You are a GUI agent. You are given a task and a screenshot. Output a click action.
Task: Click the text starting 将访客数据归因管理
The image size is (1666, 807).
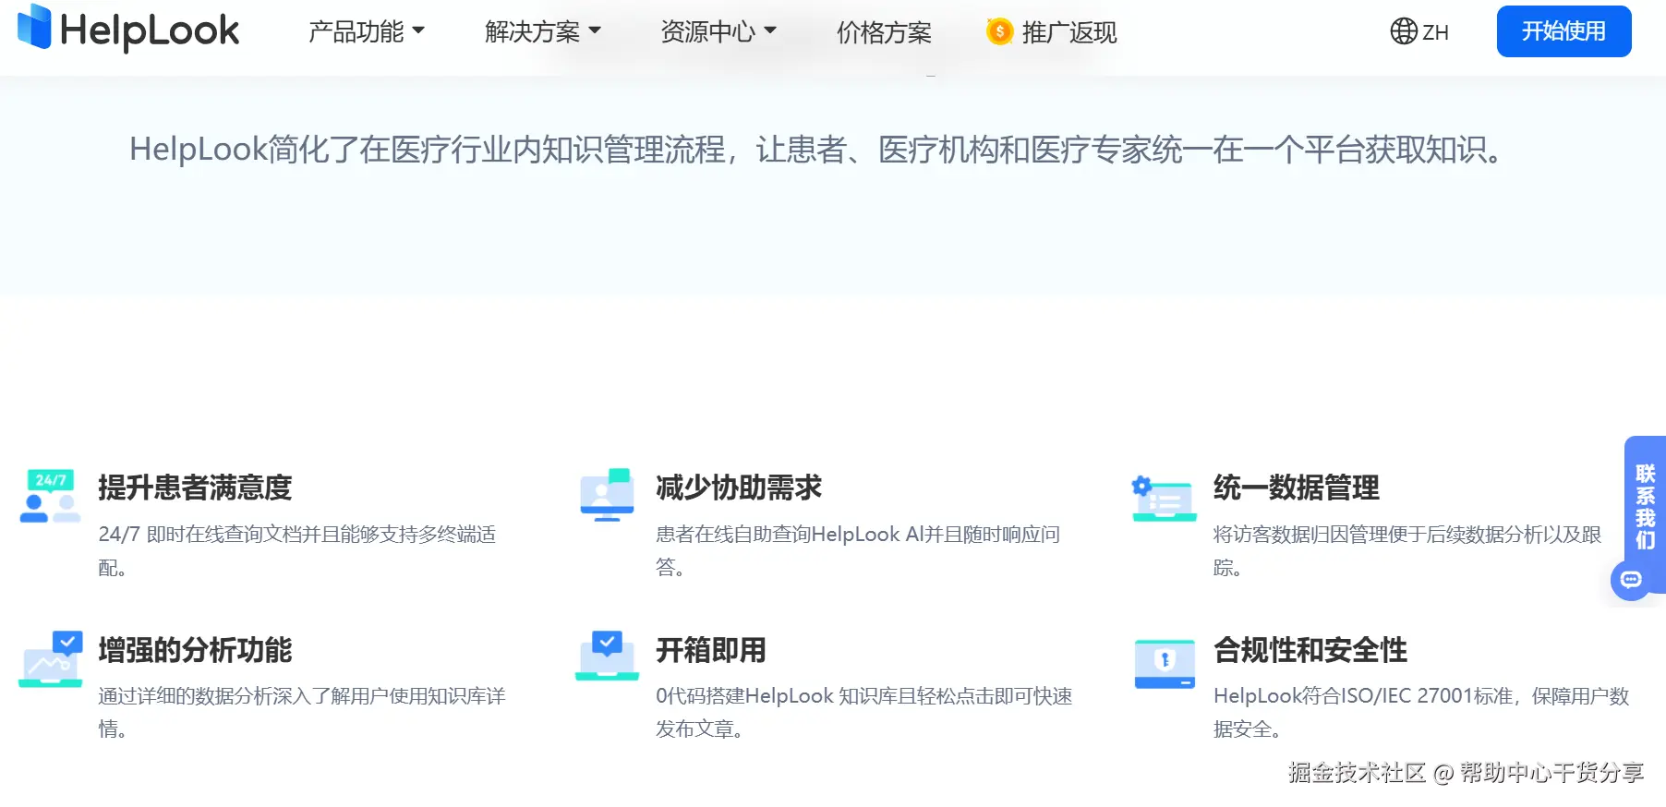pos(1407,550)
